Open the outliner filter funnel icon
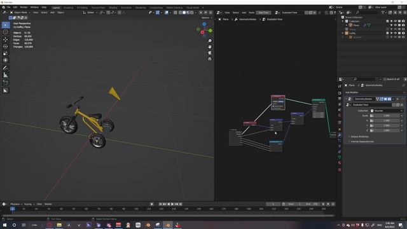The image size is (407, 229). coord(383,13)
